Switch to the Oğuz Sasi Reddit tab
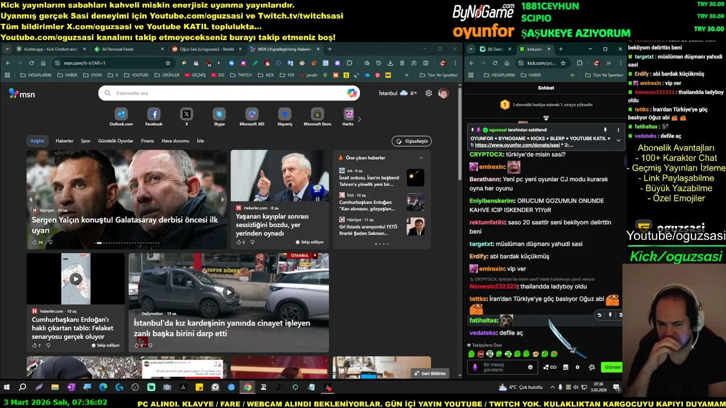726x408 pixels. 206,49
